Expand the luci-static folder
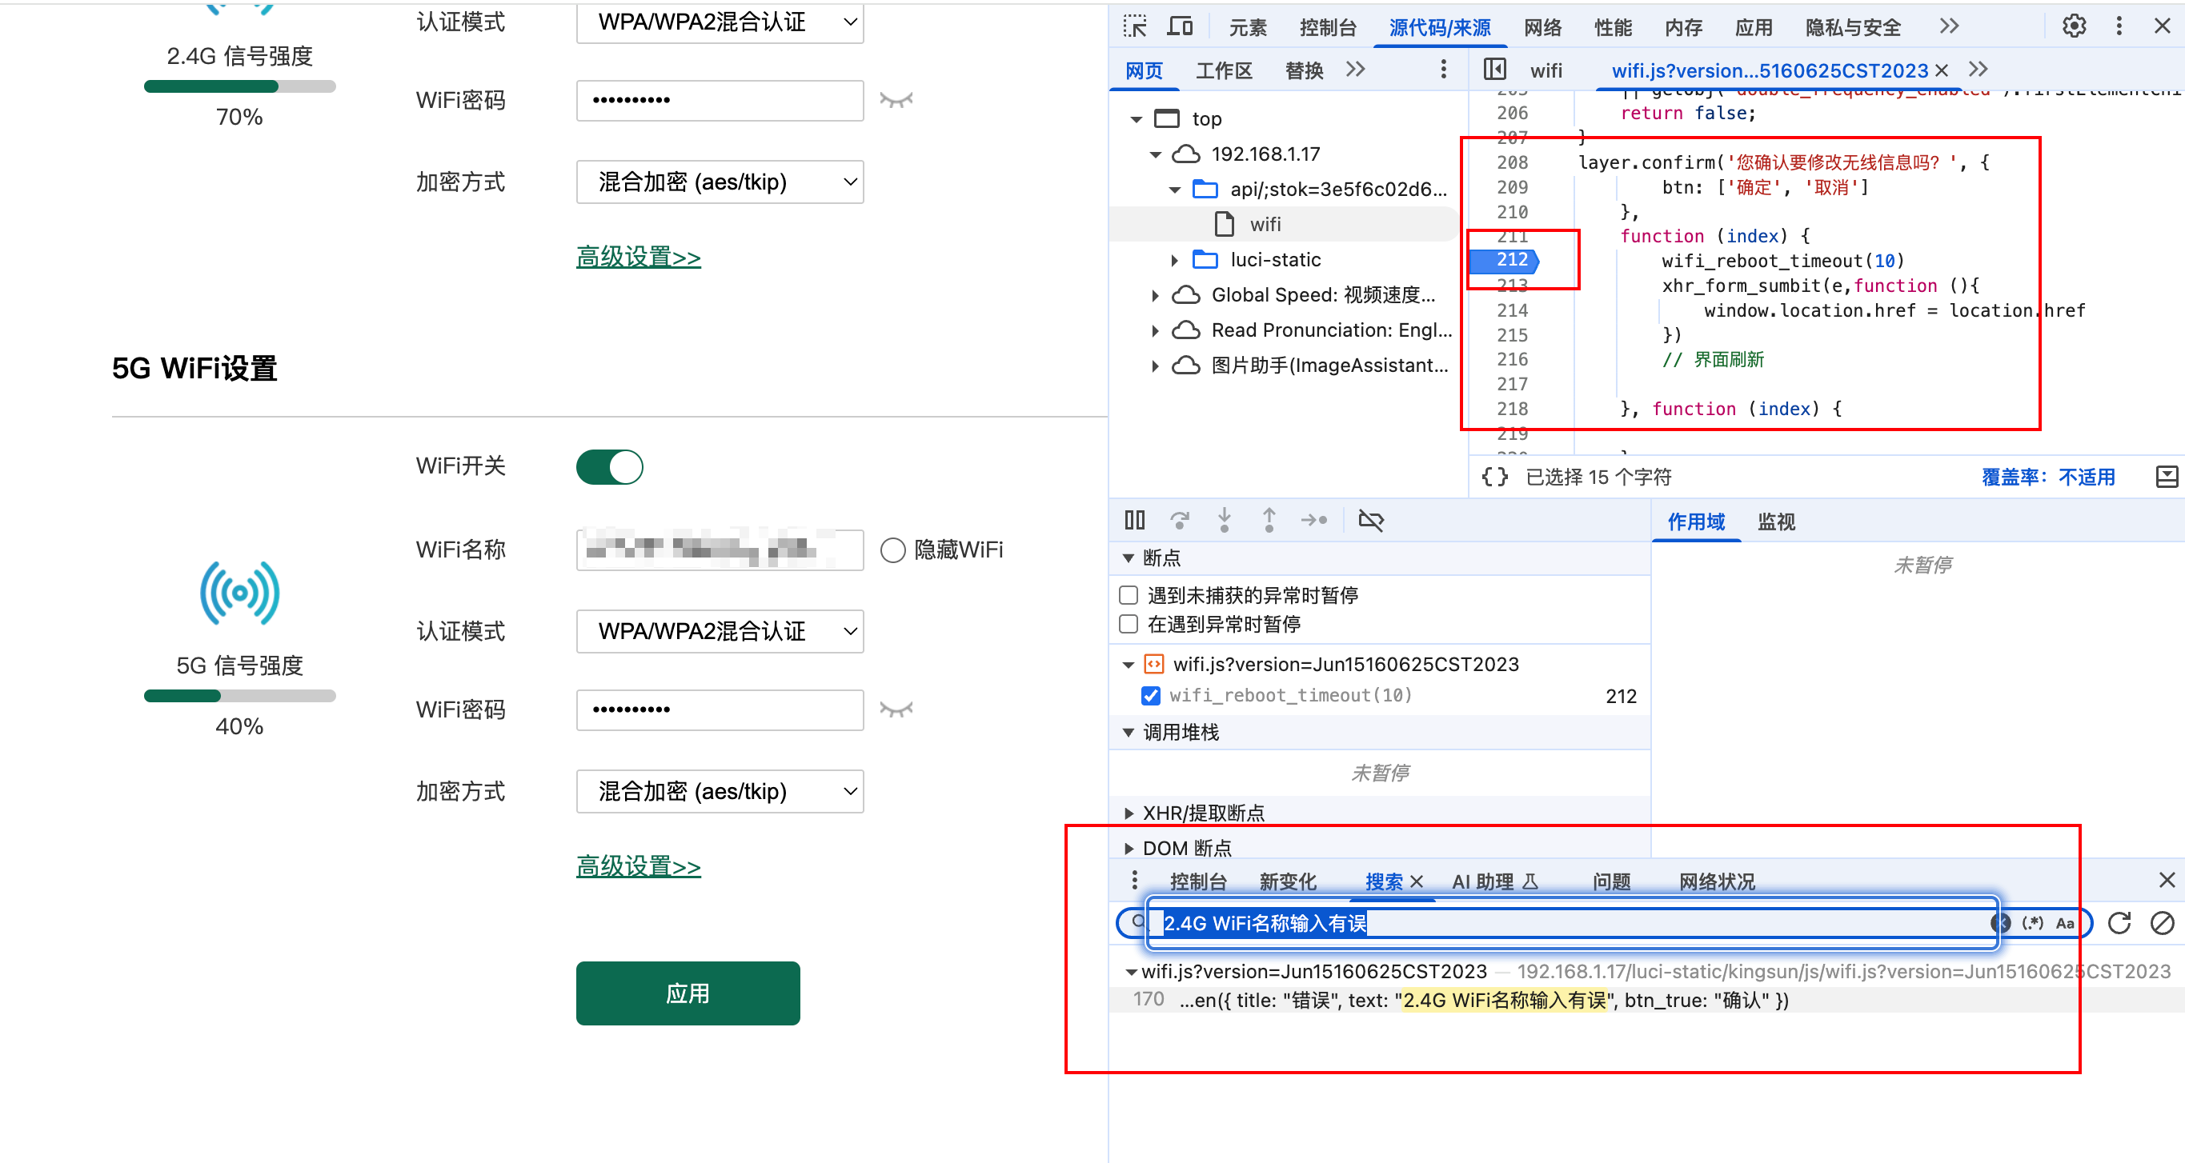The height and width of the screenshot is (1163, 2185). [1174, 259]
